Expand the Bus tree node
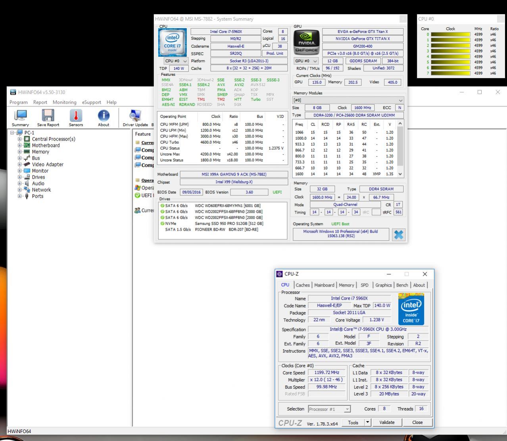 click(19, 158)
